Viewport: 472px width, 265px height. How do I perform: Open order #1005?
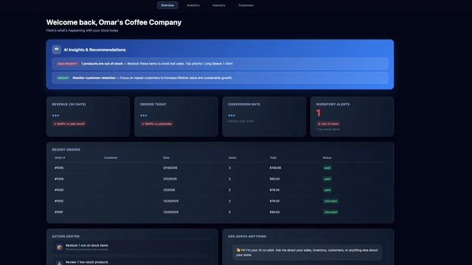(220, 168)
